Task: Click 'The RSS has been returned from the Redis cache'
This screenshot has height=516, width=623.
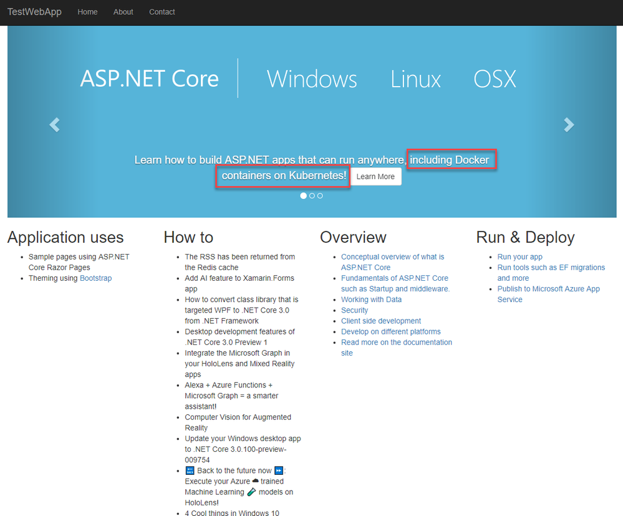Action: [x=240, y=262]
